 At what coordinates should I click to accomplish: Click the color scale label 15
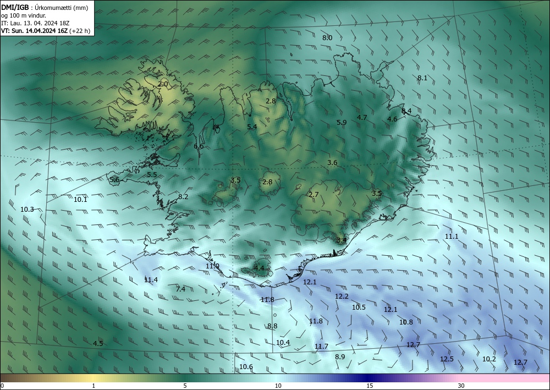[370, 386]
